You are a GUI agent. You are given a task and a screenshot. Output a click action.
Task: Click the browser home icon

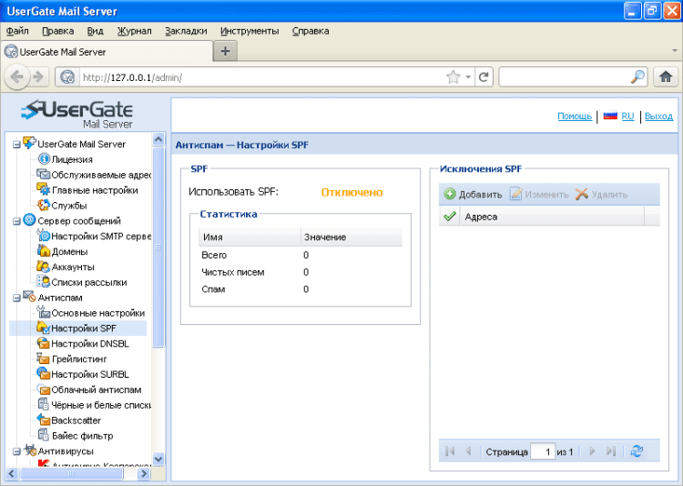pyautogui.click(x=666, y=77)
